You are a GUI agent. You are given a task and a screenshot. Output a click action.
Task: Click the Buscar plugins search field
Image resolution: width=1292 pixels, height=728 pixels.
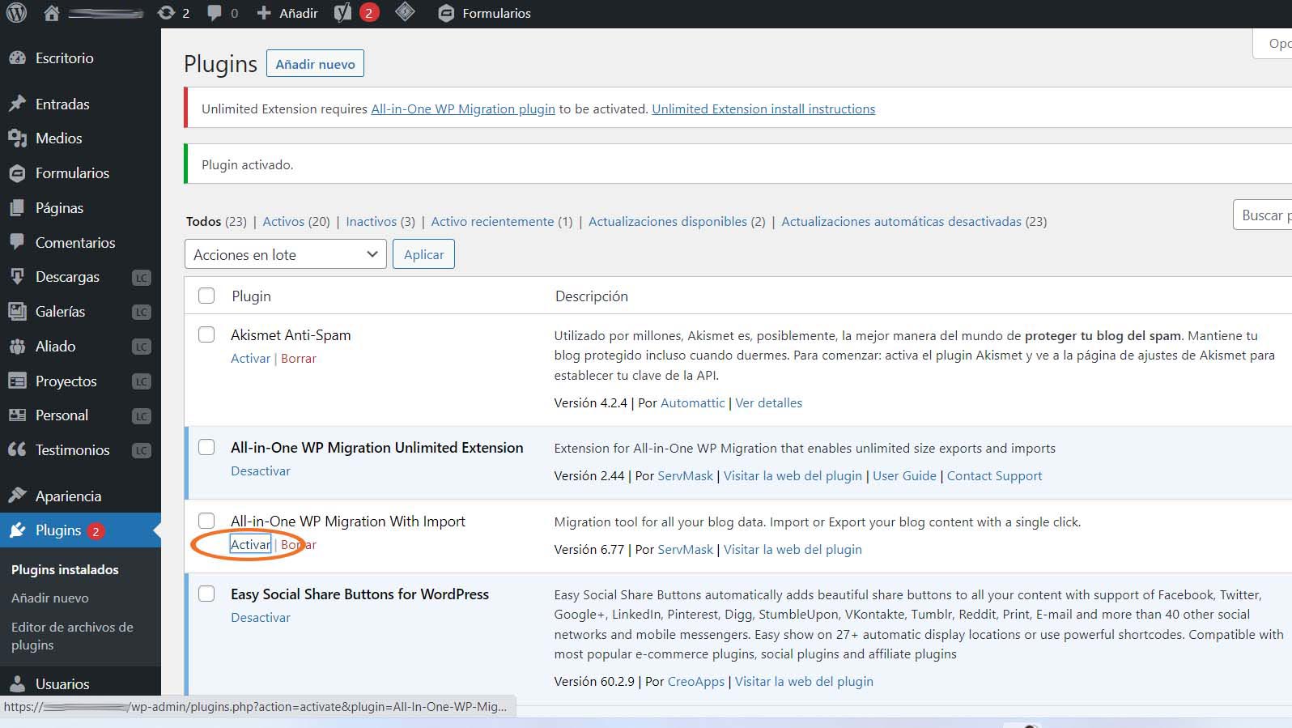tap(1262, 215)
